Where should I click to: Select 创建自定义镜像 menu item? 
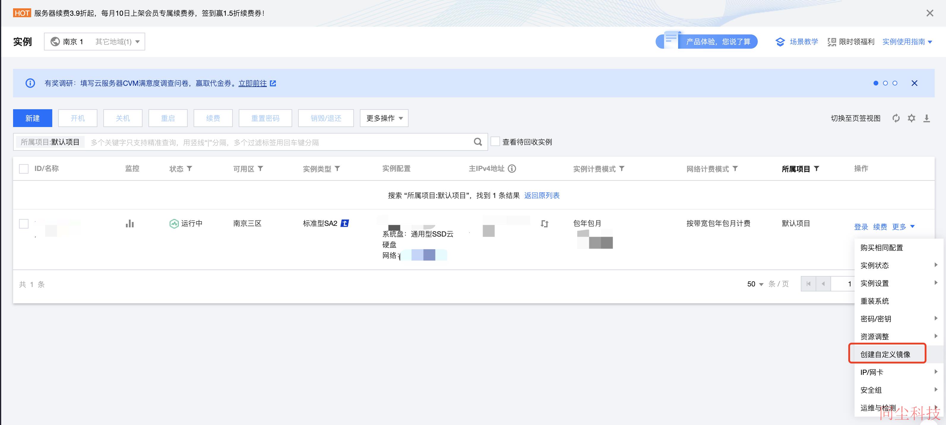point(899,355)
